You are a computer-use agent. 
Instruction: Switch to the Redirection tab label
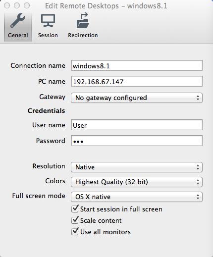click(83, 35)
